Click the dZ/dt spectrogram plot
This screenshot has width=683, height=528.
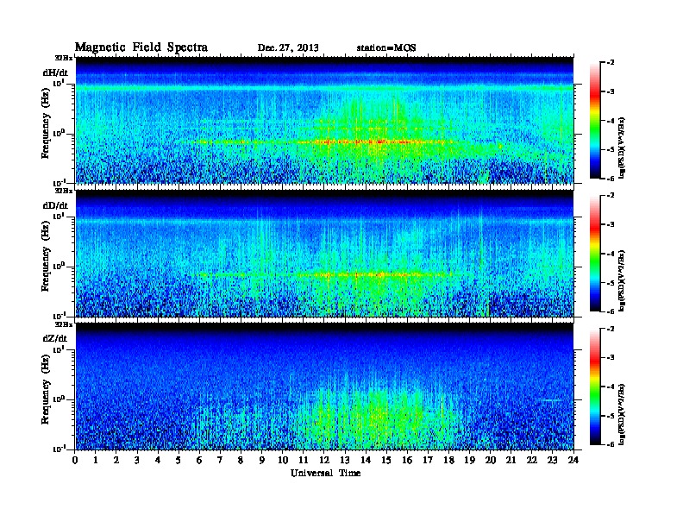click(324, 387)
